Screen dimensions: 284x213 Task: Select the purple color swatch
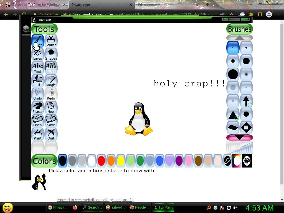click(x=179, y=161)
